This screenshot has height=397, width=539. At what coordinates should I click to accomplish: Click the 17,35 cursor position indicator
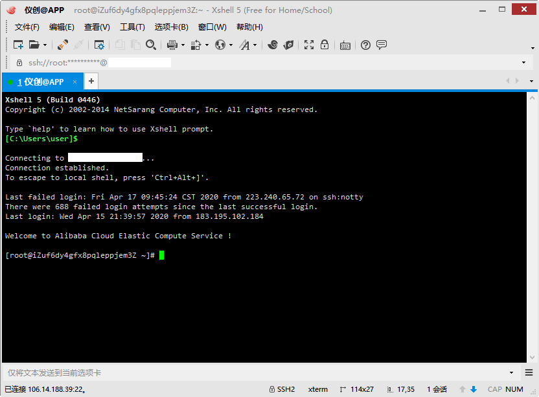[x=401, y=389]
